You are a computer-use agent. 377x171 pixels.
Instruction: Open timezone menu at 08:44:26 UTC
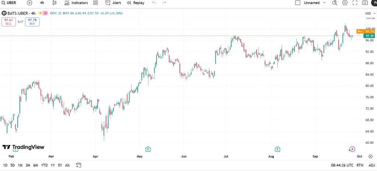coord(342,165)
